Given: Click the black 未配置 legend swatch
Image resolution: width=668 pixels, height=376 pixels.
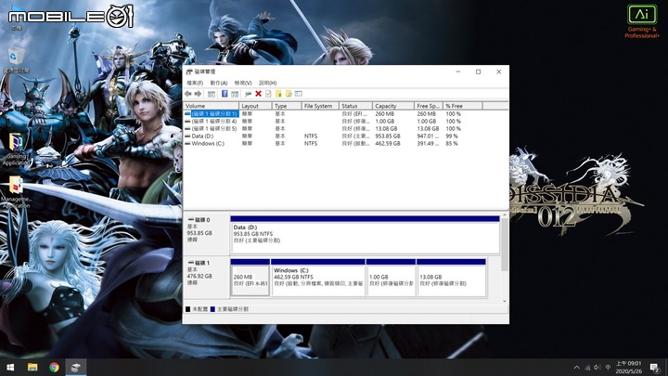Looking at the screenshot, I should click(x=187, y=309).
